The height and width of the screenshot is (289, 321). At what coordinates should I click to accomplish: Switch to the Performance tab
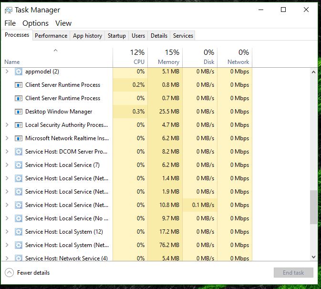click(x=51, y=36)
